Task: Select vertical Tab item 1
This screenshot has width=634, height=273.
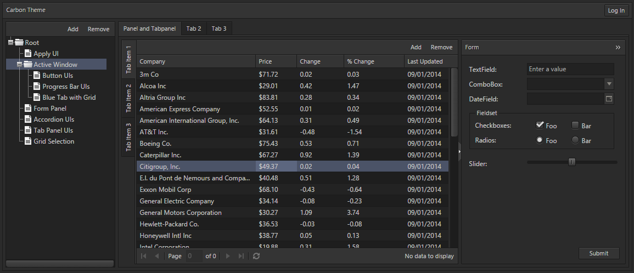Action: 129,59
